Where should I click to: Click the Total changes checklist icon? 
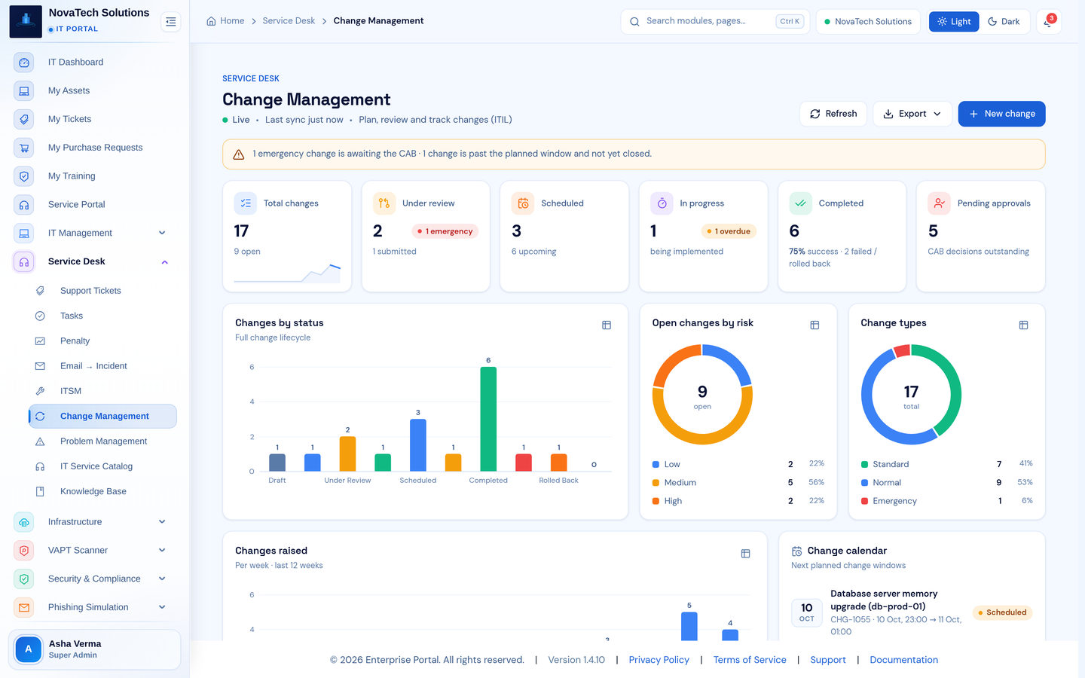tap(245, 203)
